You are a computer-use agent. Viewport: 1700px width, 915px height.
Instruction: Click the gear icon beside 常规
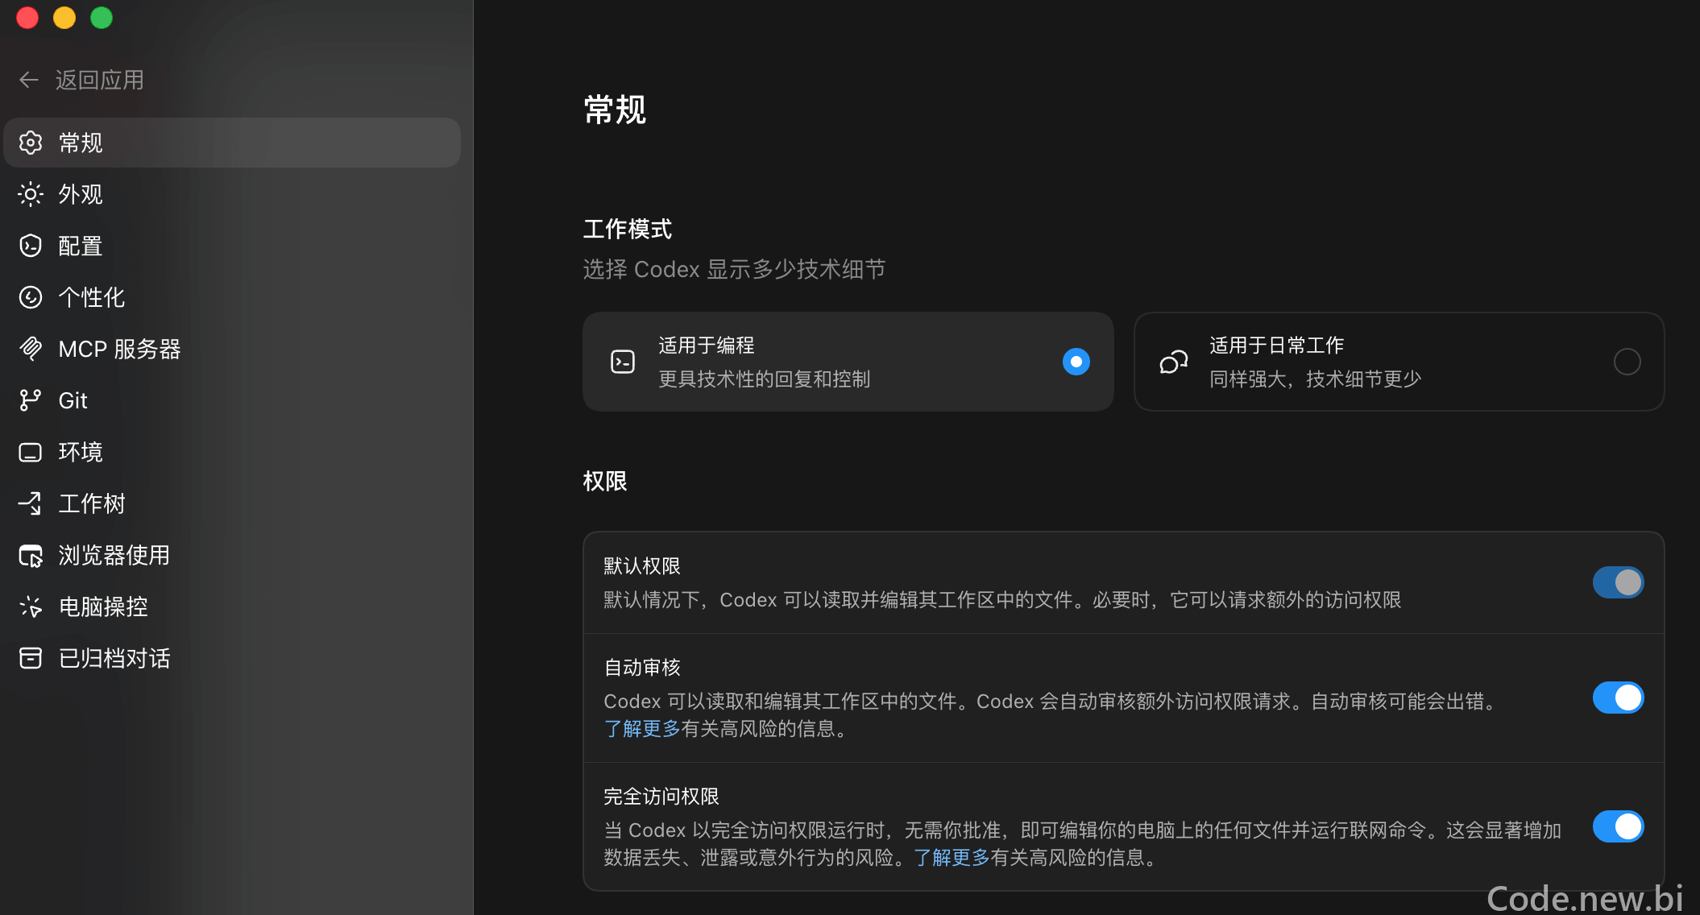31,143
